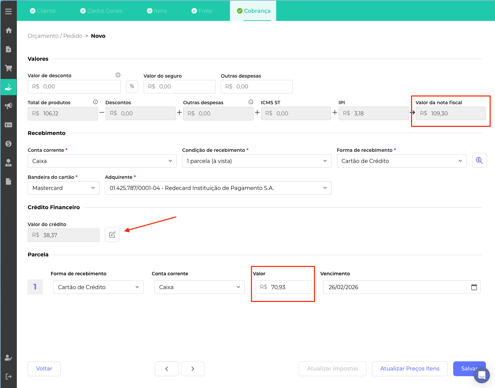Go to Home via the sidebar house icon
The image size is (495, 388).
[8, 30]
